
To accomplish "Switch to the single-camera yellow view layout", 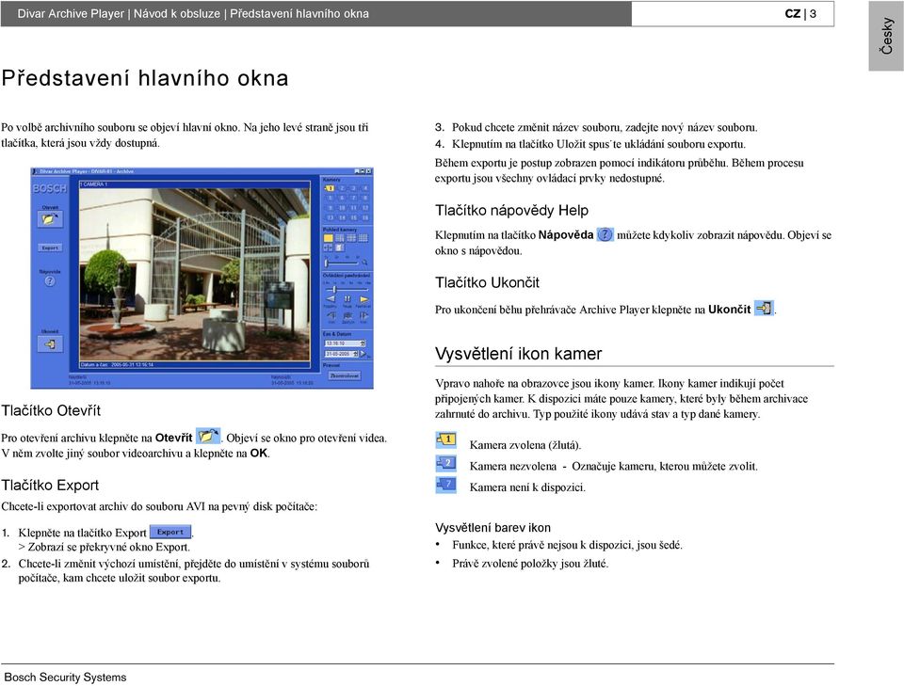I will [328, 238].
